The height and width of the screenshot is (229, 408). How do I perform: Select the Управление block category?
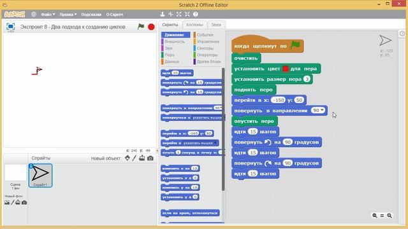tap(207, 41)
